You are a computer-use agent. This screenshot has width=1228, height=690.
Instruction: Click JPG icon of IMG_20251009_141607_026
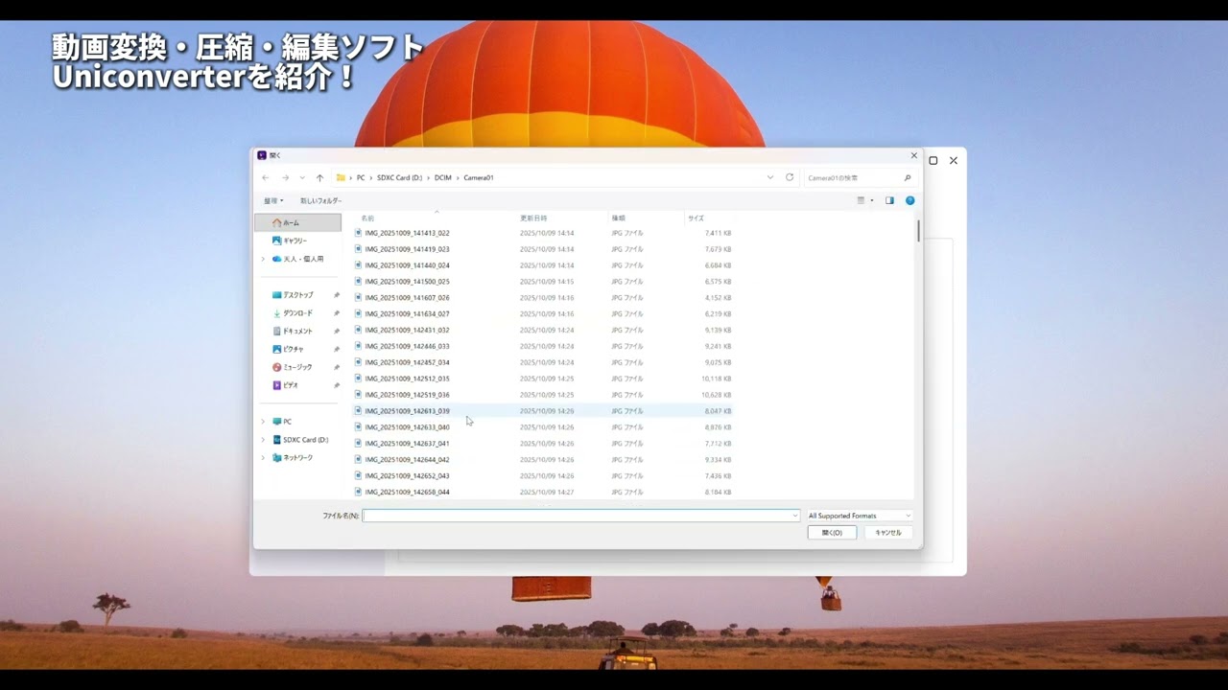point(359,297)
